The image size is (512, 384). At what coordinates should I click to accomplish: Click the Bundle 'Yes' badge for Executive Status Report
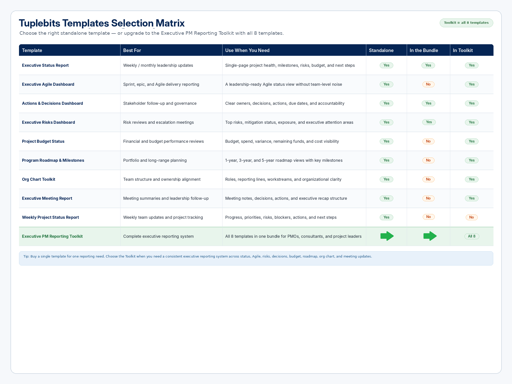pyautogui.click(x=428, y=65)
